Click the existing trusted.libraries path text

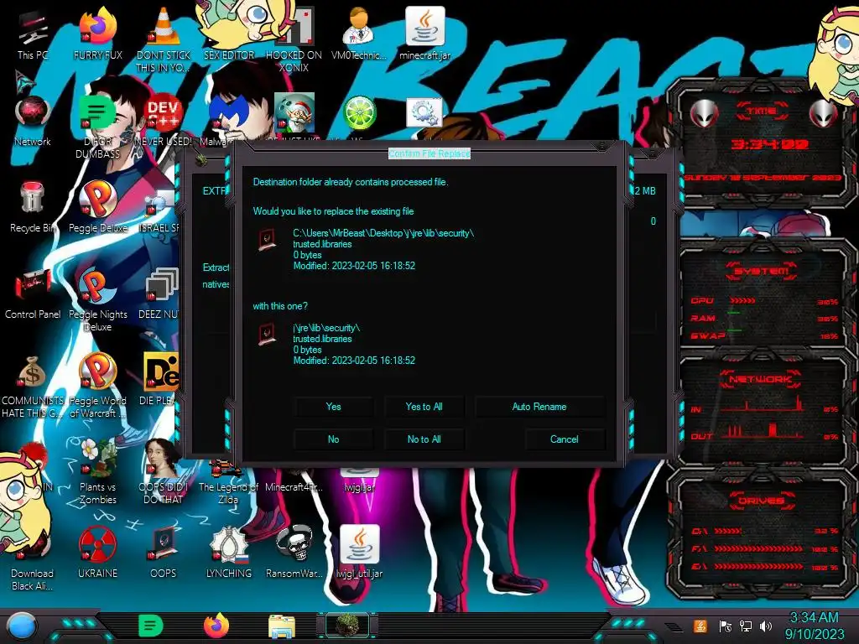click(383, 233)
